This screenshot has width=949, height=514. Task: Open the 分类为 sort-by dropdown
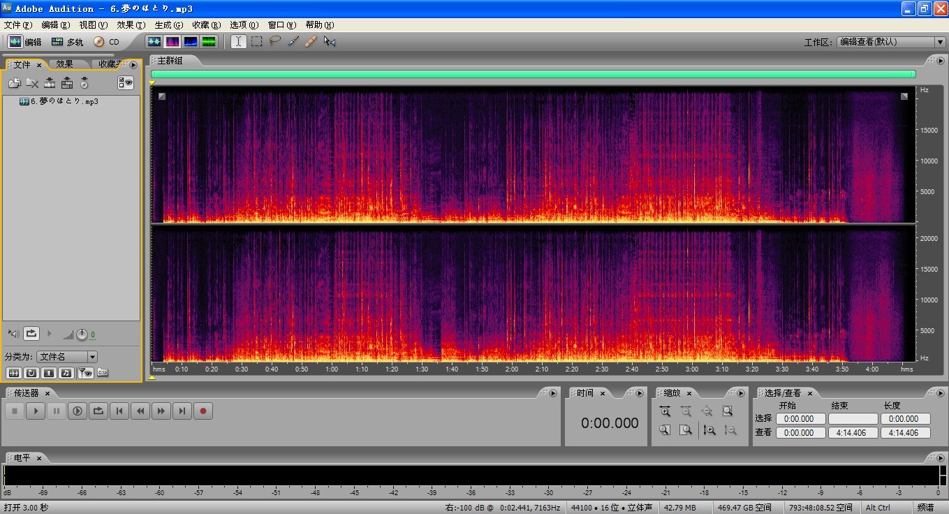point(67,357)
